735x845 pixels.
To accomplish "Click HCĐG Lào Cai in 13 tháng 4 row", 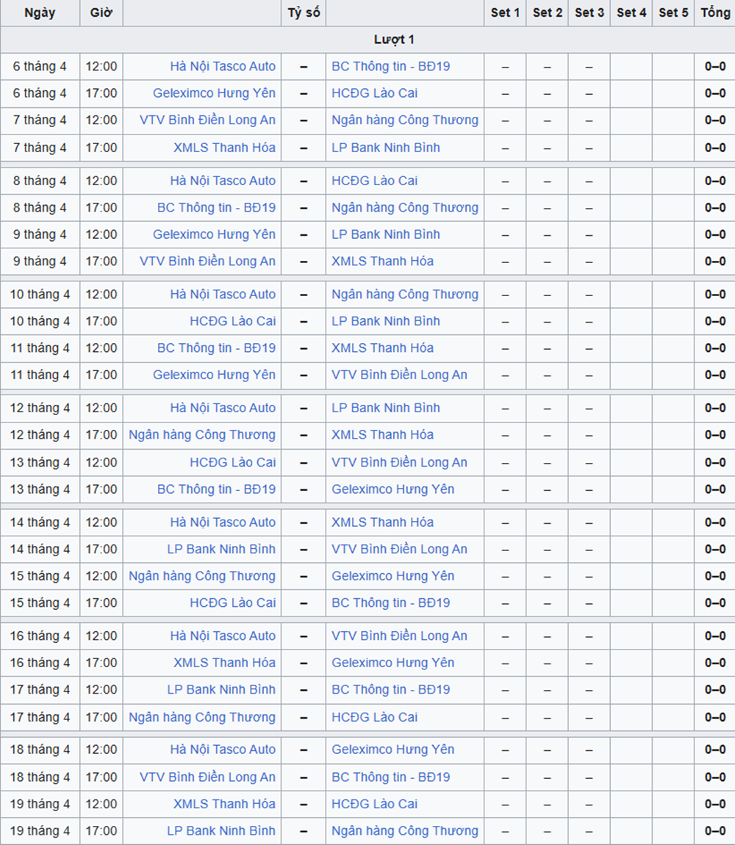I will coord(232,462).
